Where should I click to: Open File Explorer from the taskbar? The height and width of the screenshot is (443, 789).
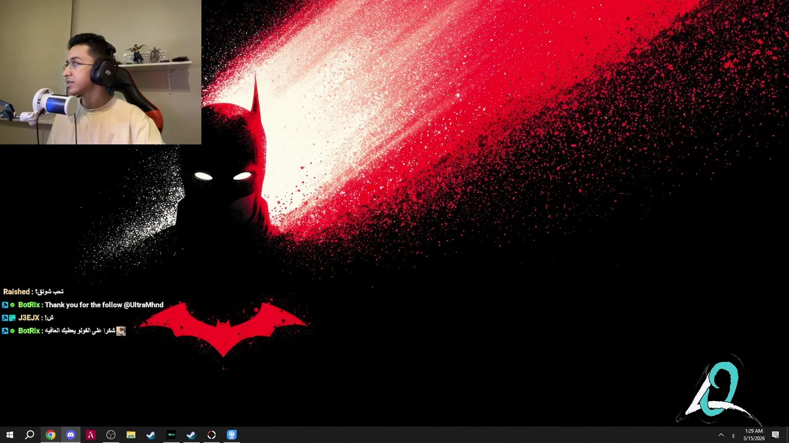131,435
